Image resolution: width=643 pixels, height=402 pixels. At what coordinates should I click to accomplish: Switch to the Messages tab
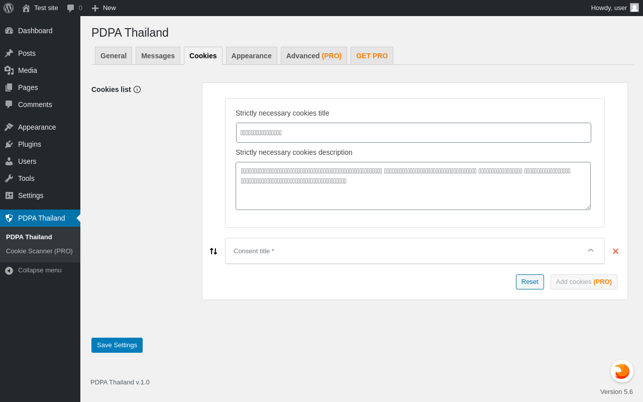click(x=158, y=56)
